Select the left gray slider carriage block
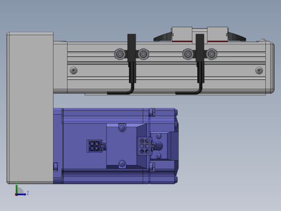The image size is (281, 211). (182, 34)
